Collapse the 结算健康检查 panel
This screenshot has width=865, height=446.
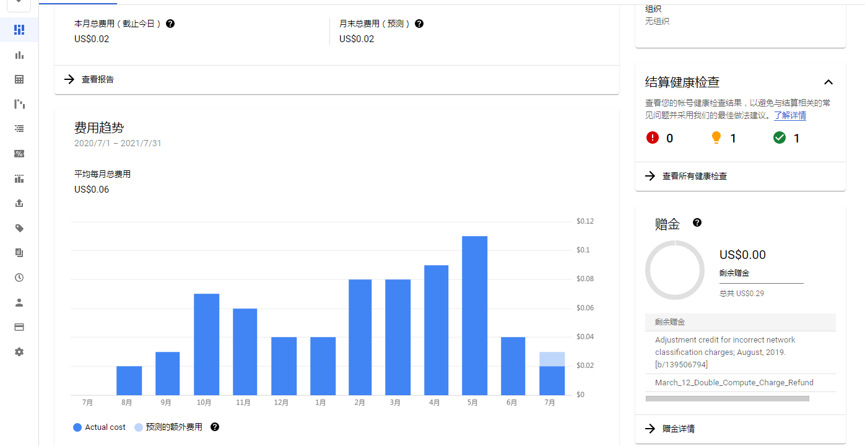[828, 82]
